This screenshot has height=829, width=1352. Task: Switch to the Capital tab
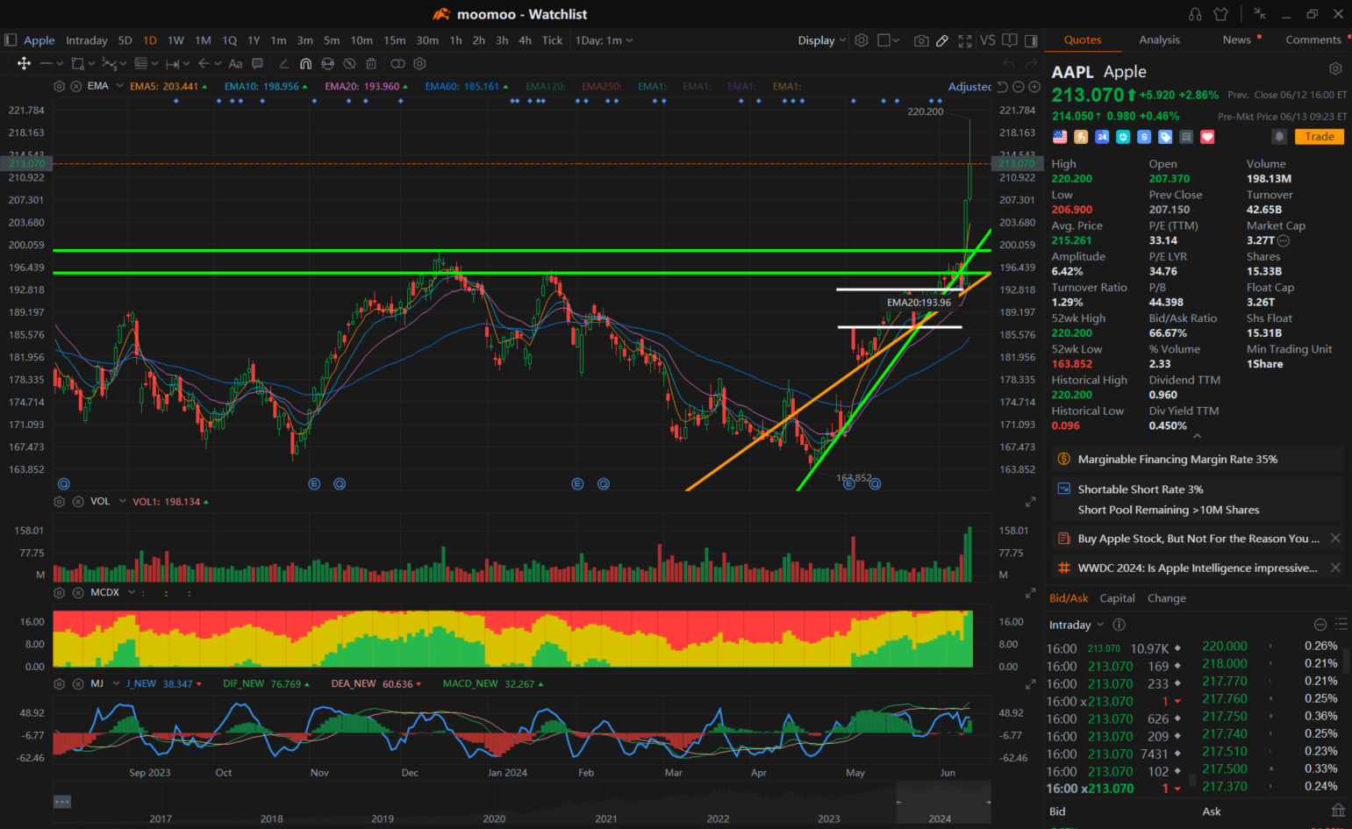[1117, 598]
